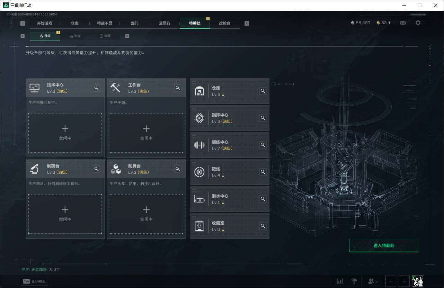Open magnifier details for 收藏室 facility
Screen dimensions: 444x288
coord(263,226)
